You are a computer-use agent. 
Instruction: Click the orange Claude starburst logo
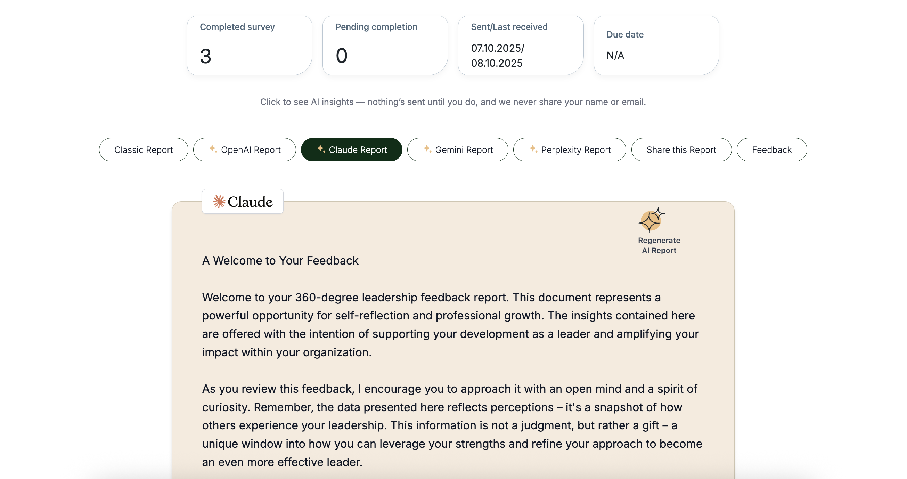click(x=219, y=202)
